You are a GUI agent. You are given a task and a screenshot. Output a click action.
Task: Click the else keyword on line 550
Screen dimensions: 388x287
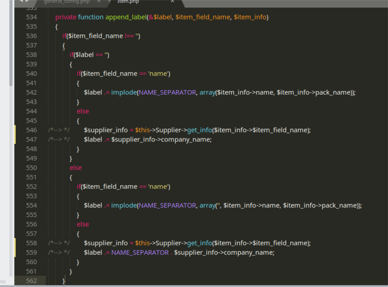(75, 168)
